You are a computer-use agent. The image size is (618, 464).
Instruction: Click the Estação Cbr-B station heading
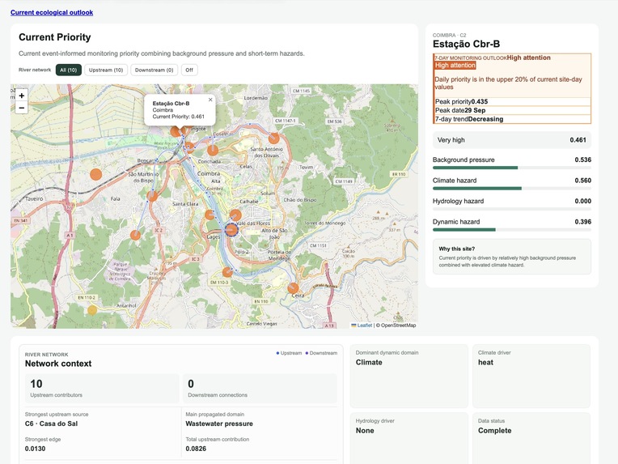click(x=466, y=44)
